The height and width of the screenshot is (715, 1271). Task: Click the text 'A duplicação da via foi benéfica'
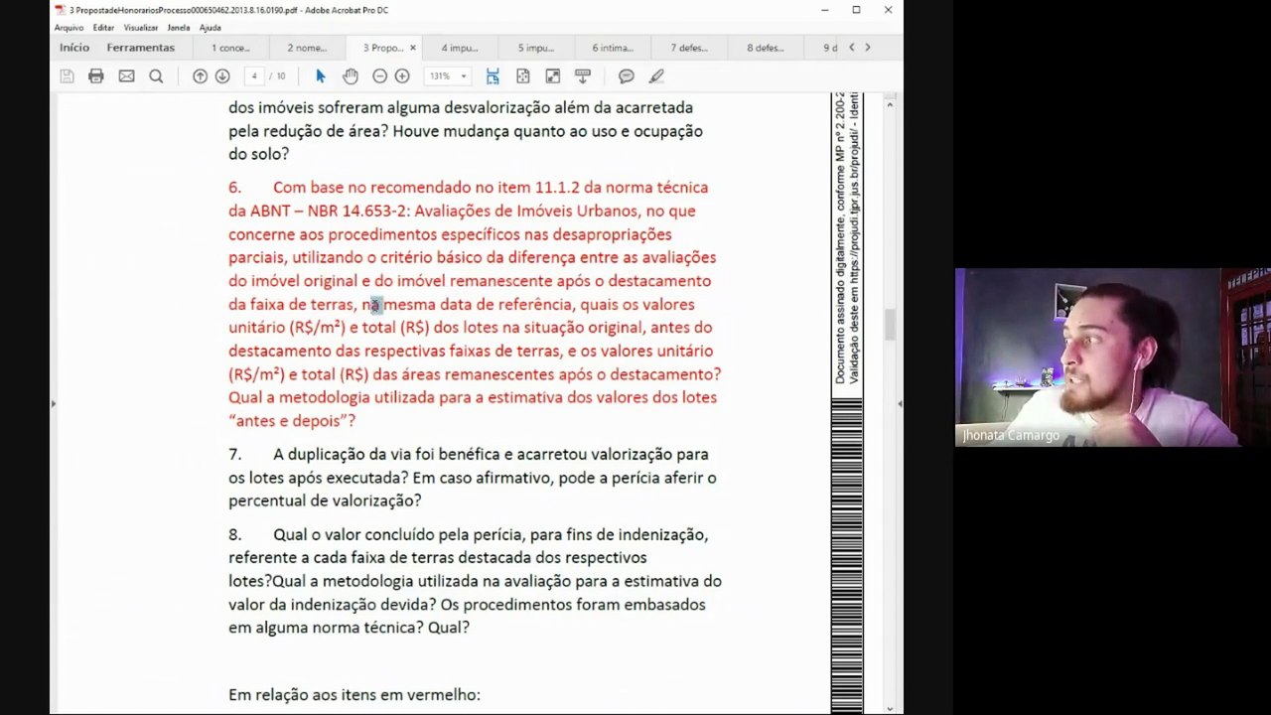[x=387, y=455]
